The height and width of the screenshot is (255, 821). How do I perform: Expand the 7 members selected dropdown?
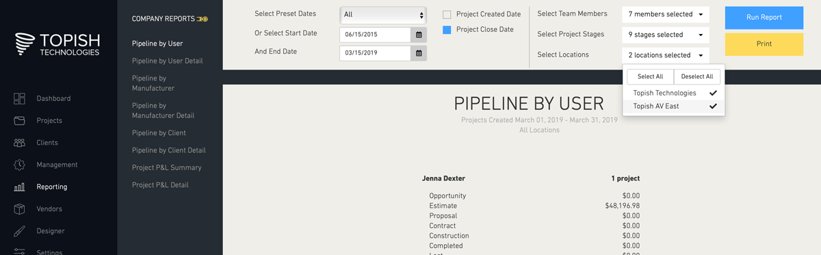coord(665,14)
